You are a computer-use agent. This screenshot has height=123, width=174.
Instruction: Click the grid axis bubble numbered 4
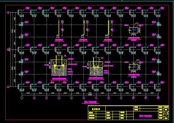tap(59, 98)
